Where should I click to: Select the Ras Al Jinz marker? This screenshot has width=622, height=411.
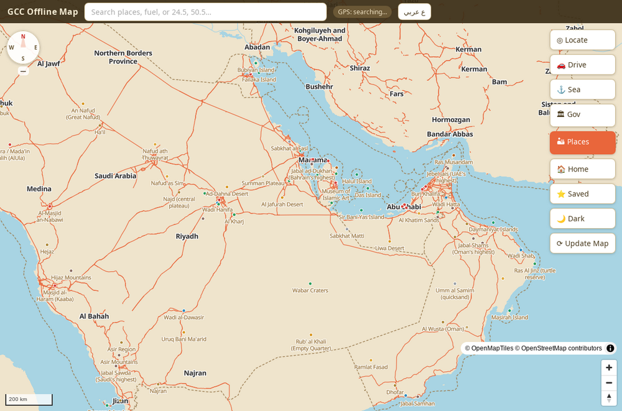tap(534, 264)
